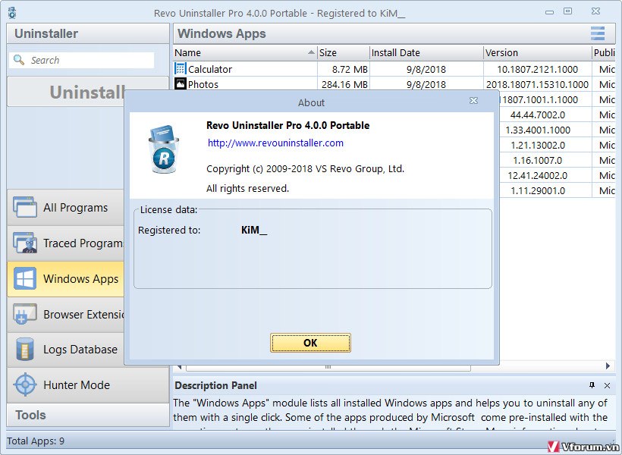Image resolution: width=622 pixels, height=455 pixels.
Task: Click version 1.33.4001.1000 cell
Action: tap(538, 130)
